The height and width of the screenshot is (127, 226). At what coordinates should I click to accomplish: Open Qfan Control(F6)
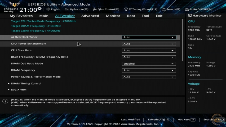coord(106,9)
